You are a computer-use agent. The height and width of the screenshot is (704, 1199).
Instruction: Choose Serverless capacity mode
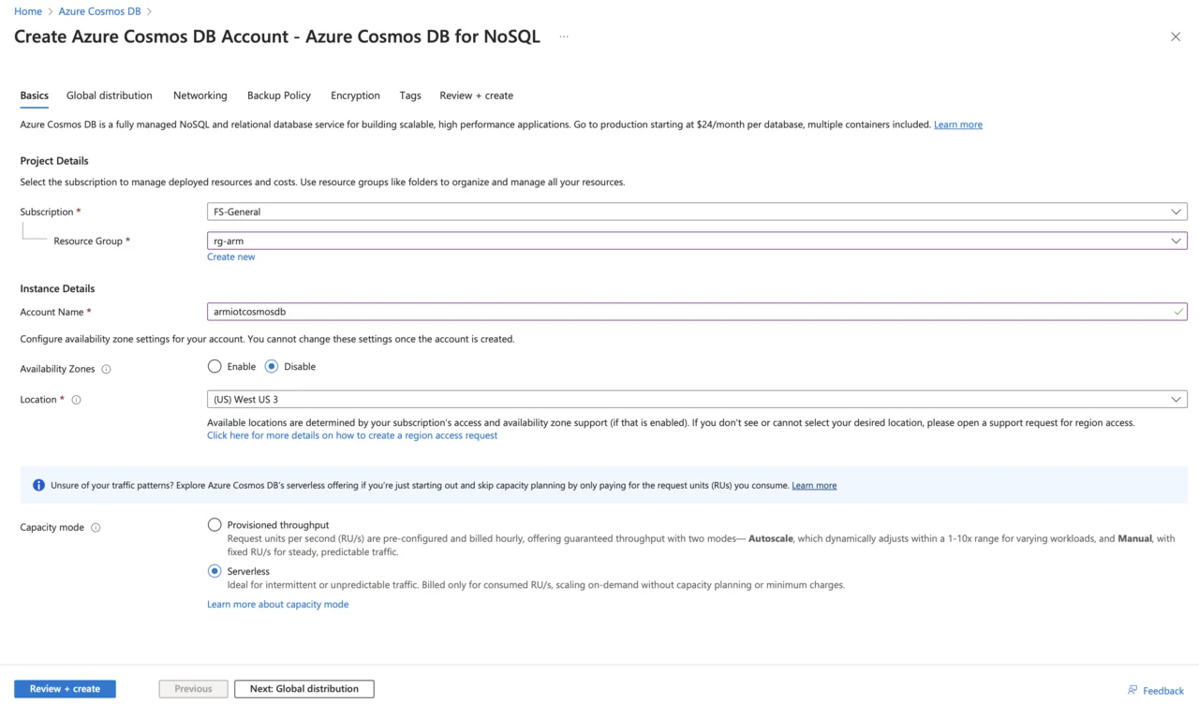(x=215, y=571)
